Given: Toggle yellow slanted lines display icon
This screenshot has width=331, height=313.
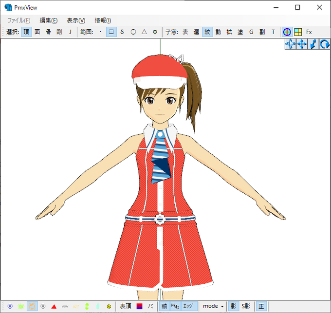Looking at the screenshot, I should pos(76,306).
